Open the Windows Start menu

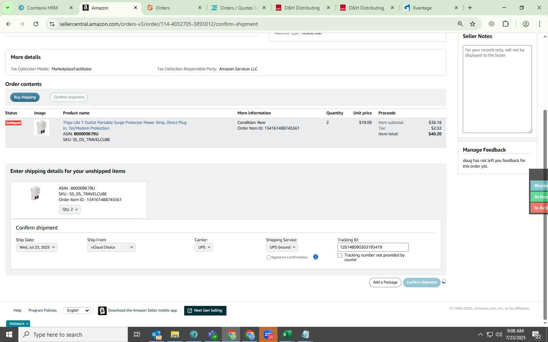tap(9, 334)
